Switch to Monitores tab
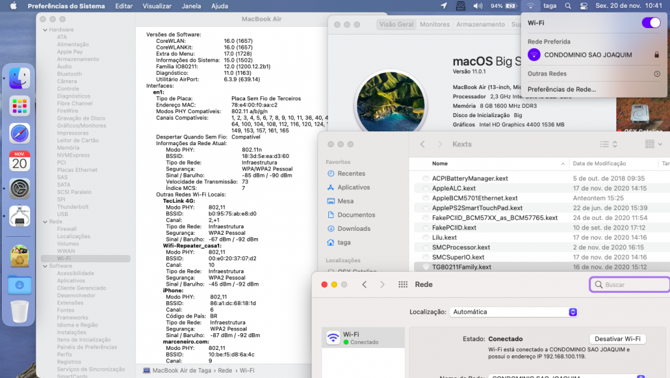Image resolution: width=670 pixels, height=378 pixels. [x=435, y=24]
